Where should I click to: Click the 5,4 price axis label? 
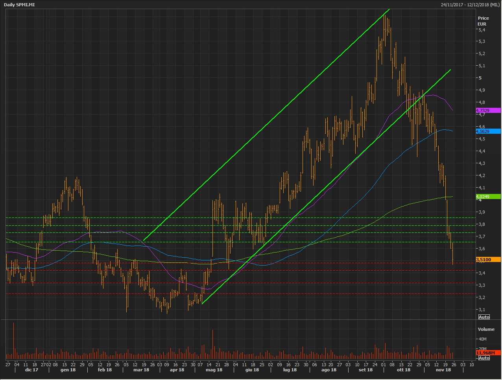click(x=482, y=30)
